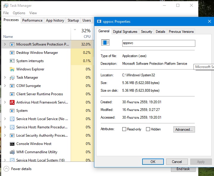Click the System process icon
The width and height of the screenshot is (214, 176).
(12, 111)
